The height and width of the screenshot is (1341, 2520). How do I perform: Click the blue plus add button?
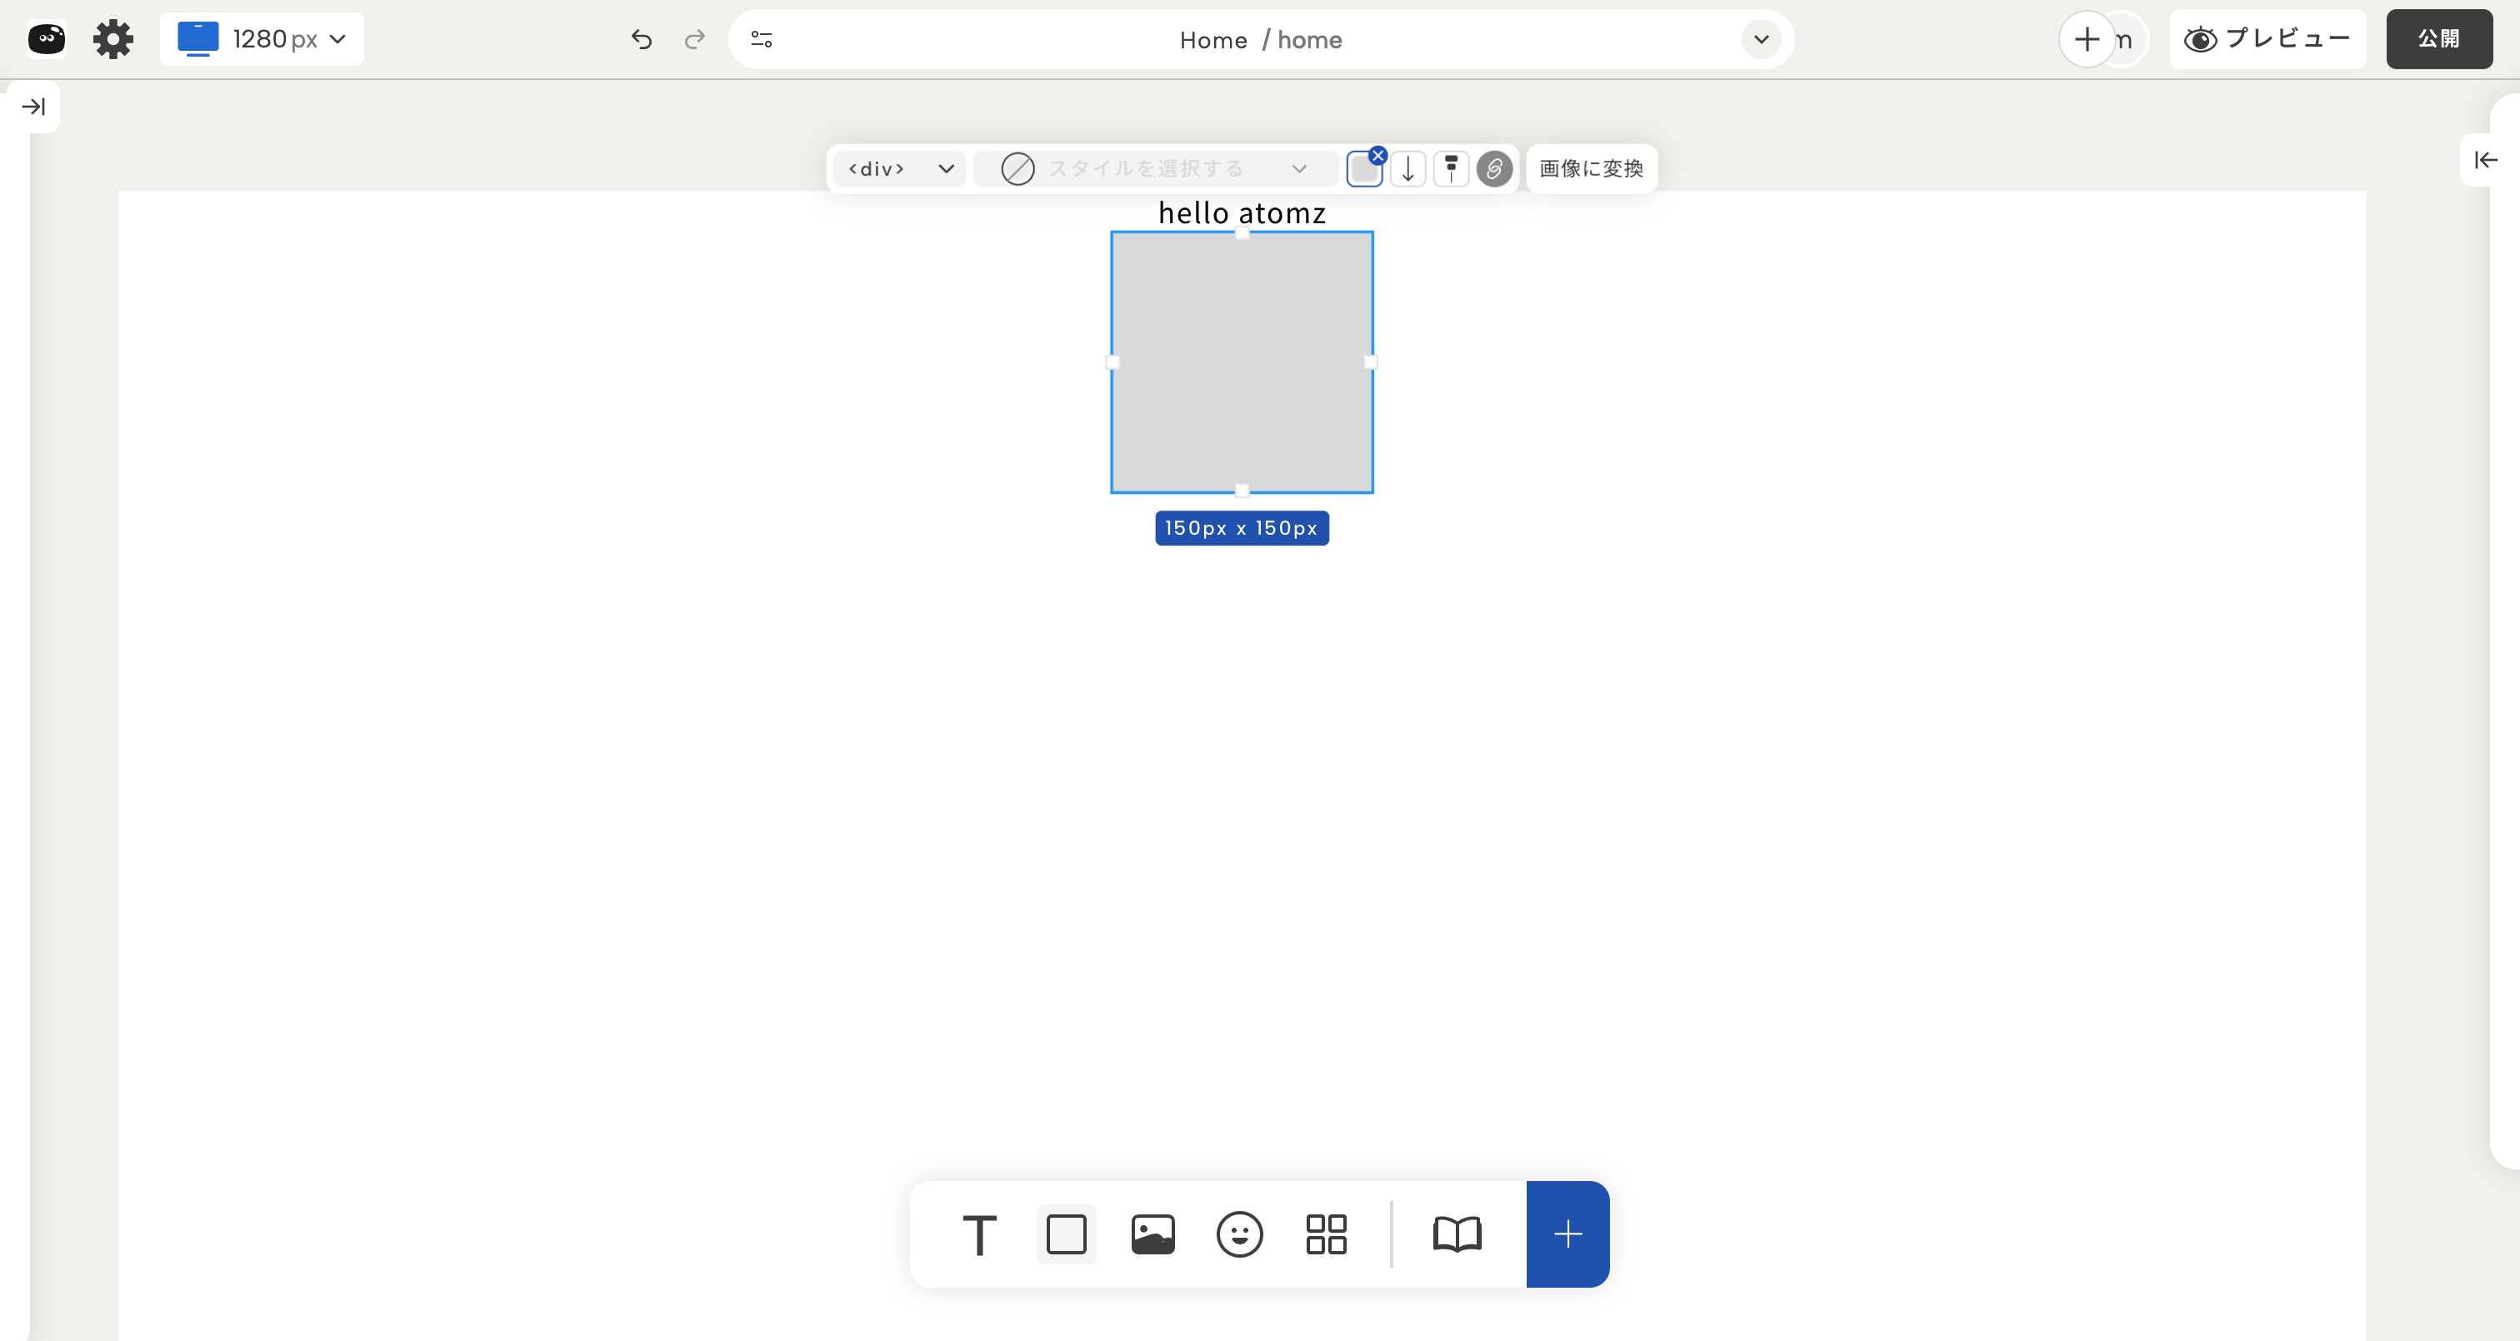1567,1234
